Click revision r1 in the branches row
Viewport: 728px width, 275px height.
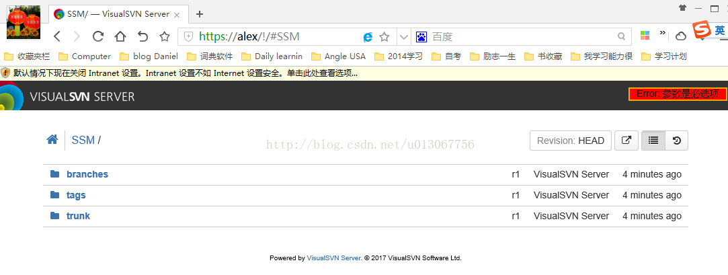point(516,175)
